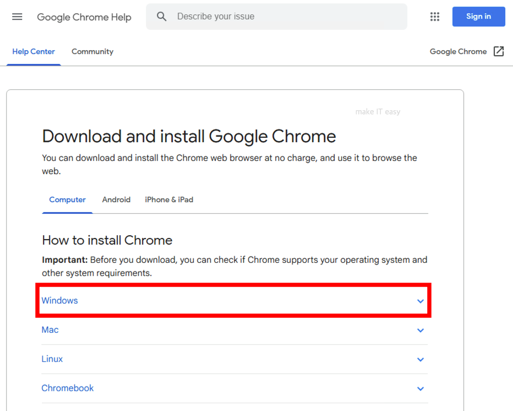Open the Google Chrome product link
The image size is (513, 411).
tap(458, 51)
